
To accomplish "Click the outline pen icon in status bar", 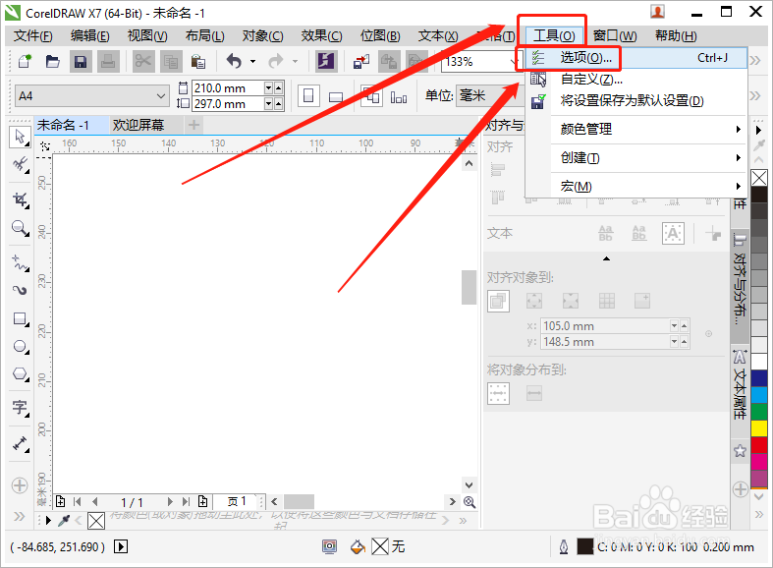I will tap(564, 546).
